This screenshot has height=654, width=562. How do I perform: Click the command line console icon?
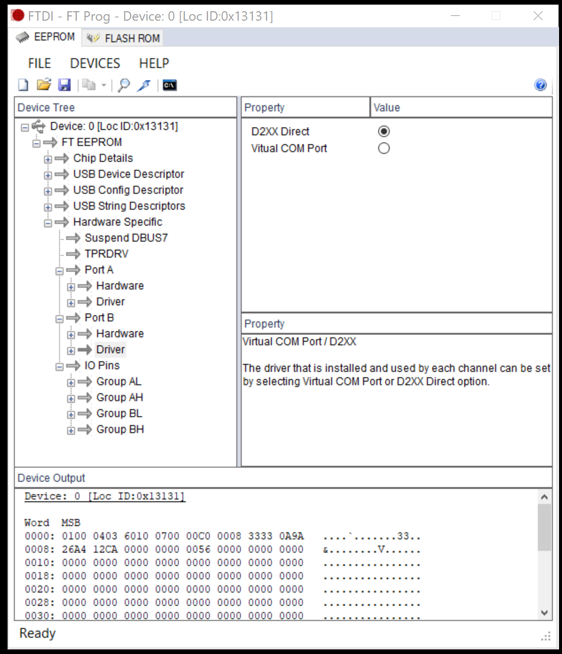pos(170,85)
